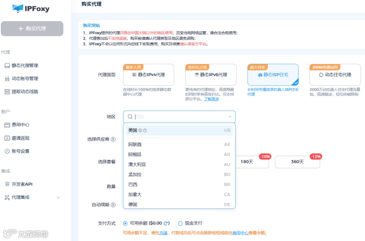Click the 邀请返现 dollar icon

click(7, 138)
